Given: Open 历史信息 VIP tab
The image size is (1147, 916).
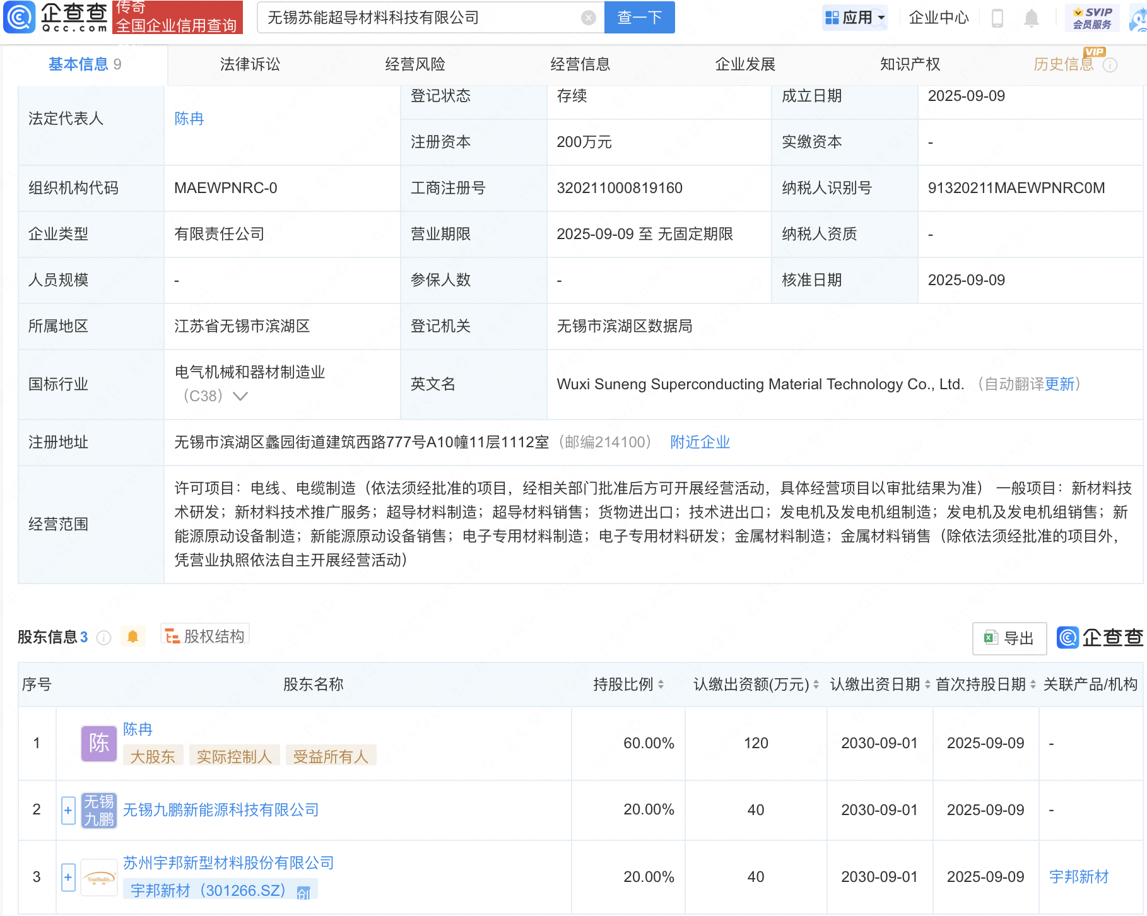Looking at the screenshot, I should pos(1064,64).
